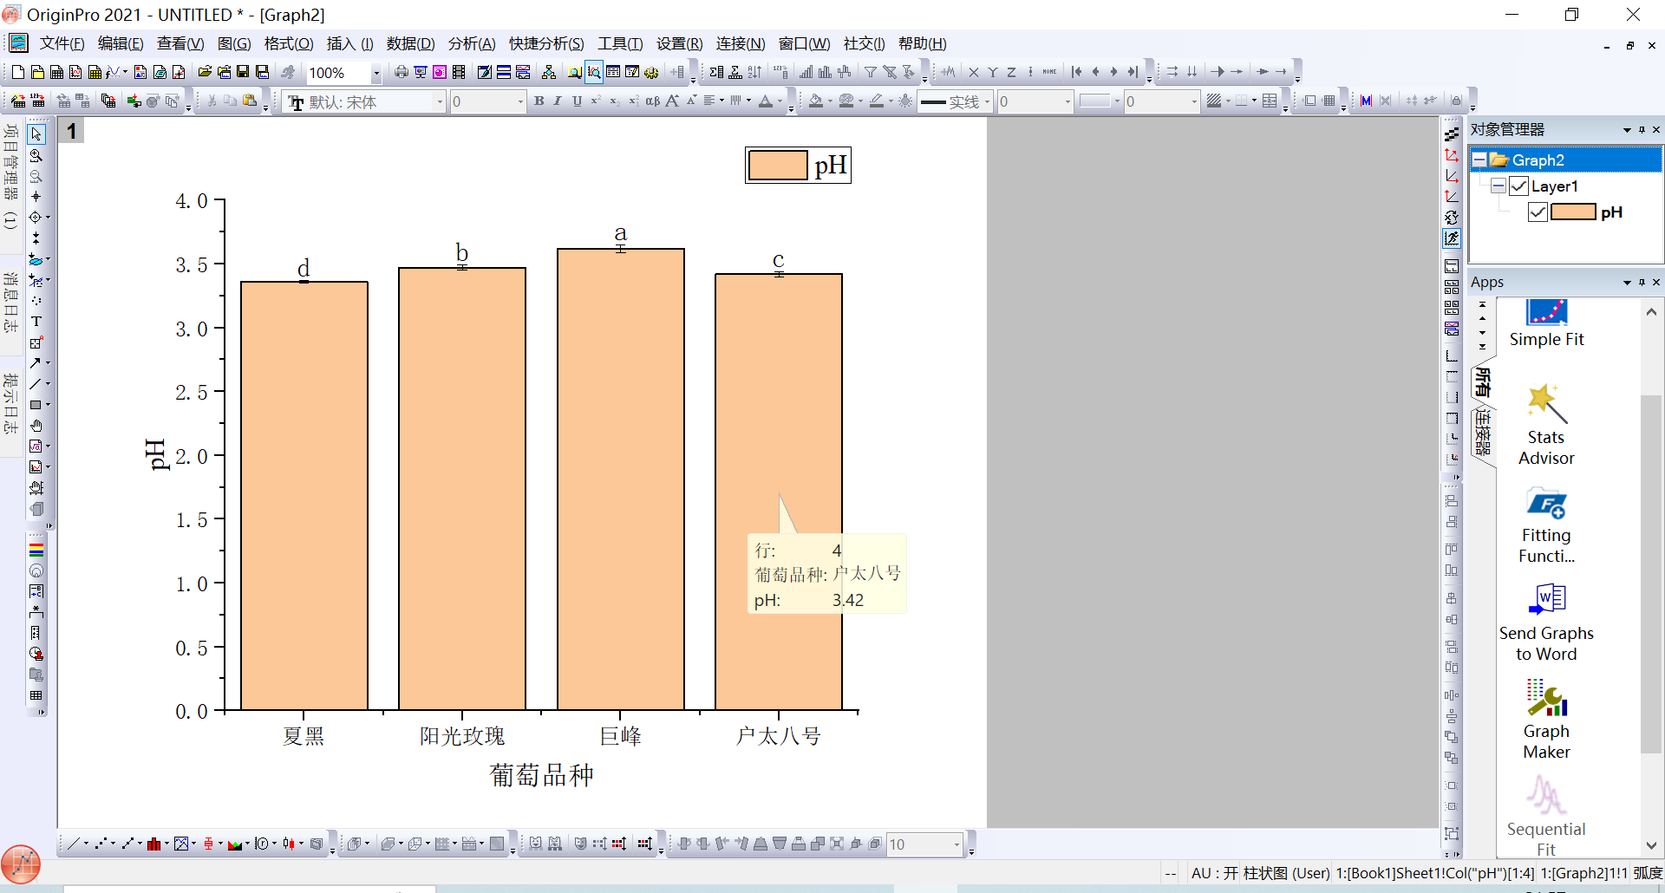Image resolution: width=1665 pixels, height=893 pixels.
Task: Uncheck the Layer1 visibility checkbox
Action: click(x=1518, y=186)
